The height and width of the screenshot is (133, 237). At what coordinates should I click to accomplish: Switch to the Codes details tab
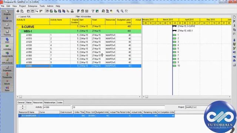tap(60, 103)
